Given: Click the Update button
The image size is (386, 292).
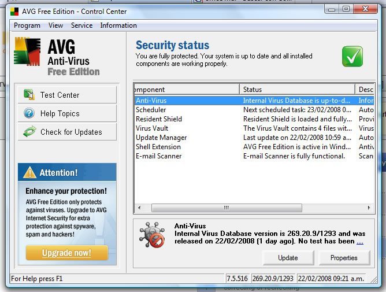Looking at the screenshot, I should click(288, 258).
